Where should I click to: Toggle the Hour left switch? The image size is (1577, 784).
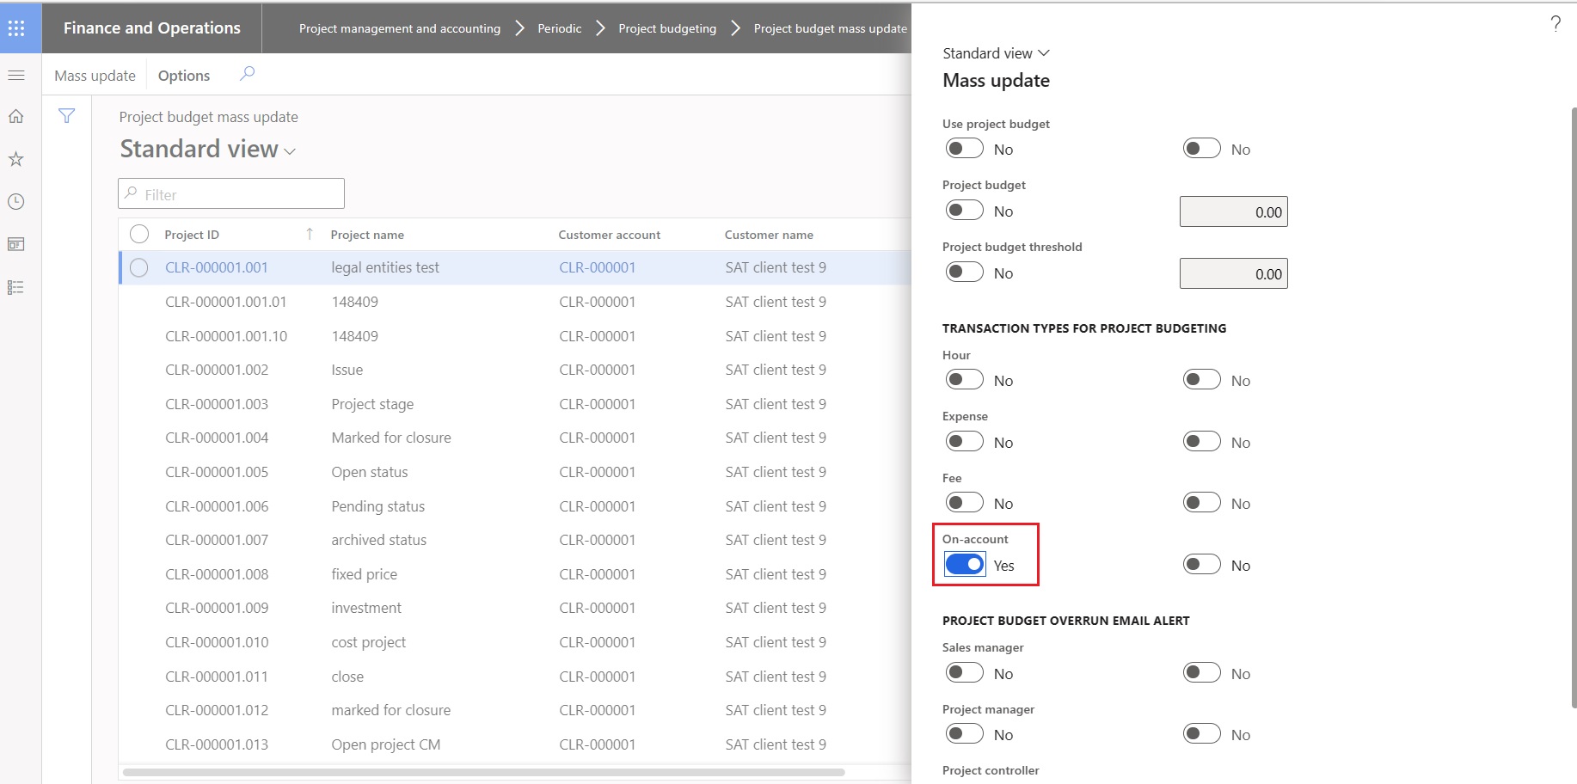coord(965,380)
